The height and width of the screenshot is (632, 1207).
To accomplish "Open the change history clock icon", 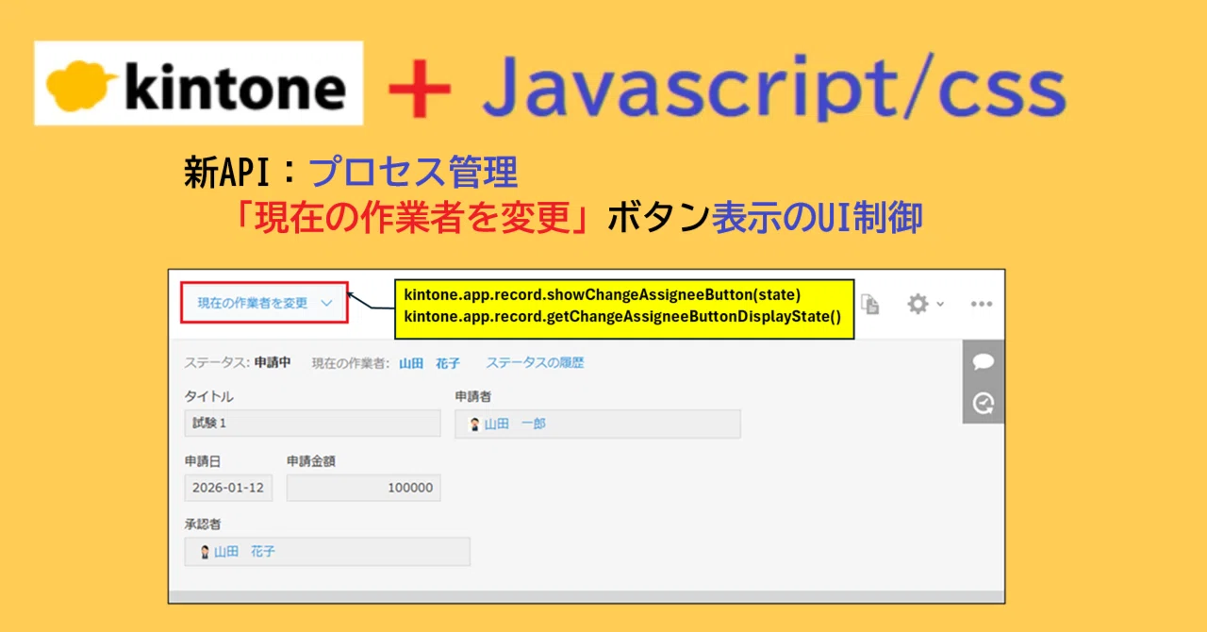I will pos(984,404).
